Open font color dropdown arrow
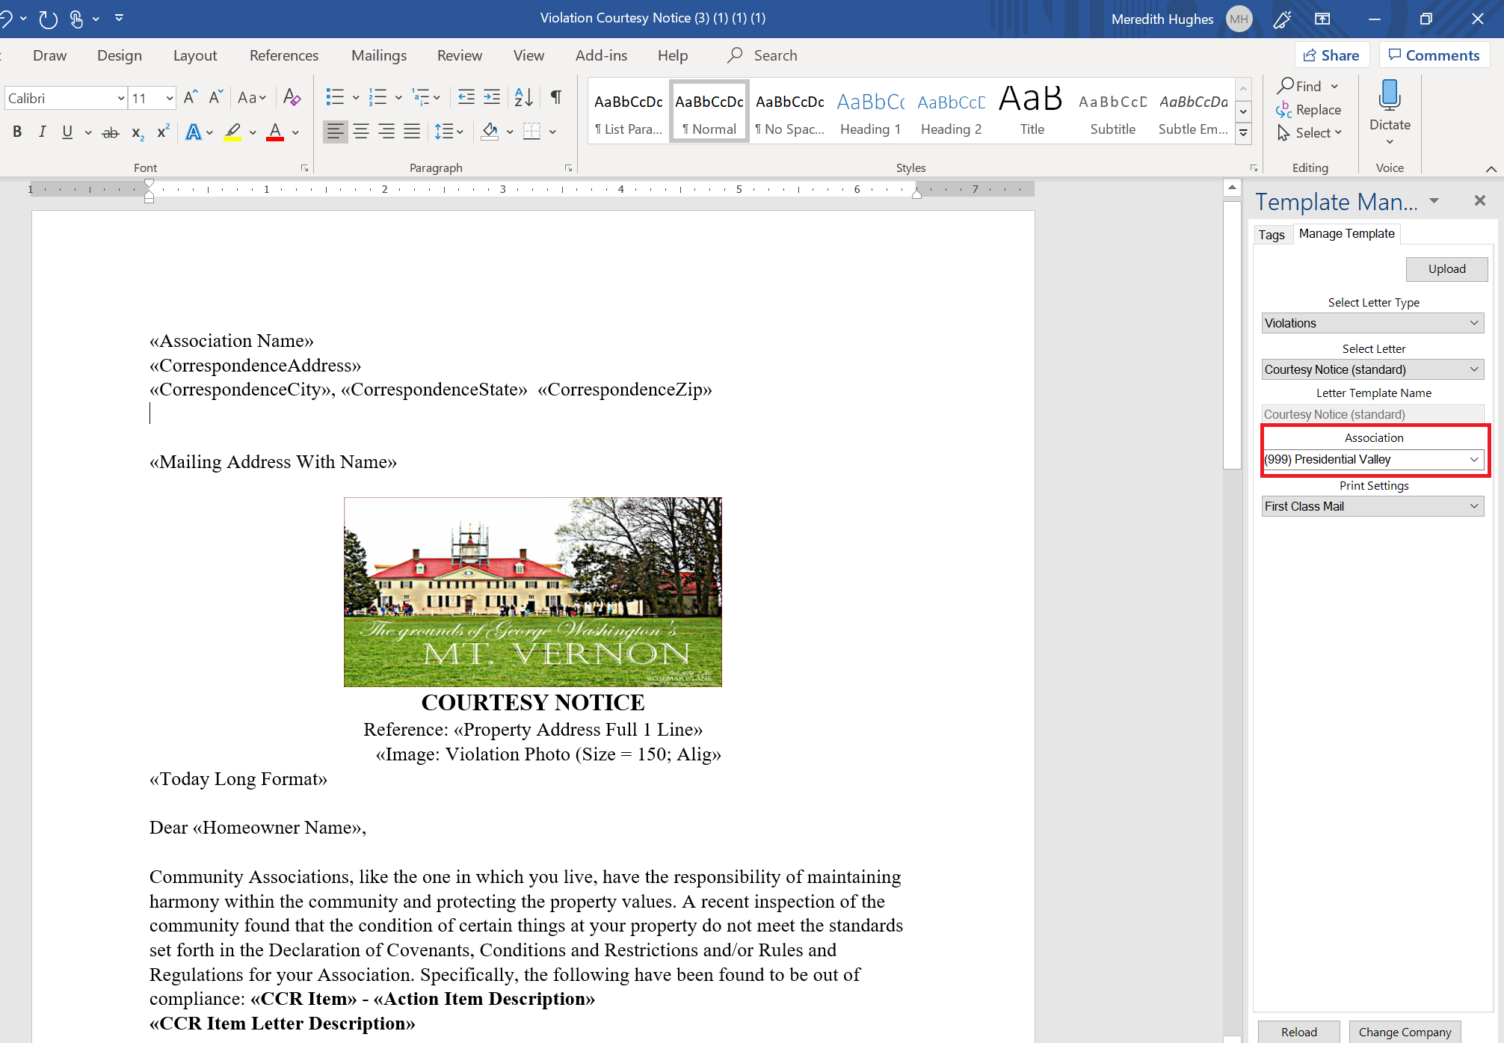Viewport: 1504px width, 1043px height. point(296,132)
